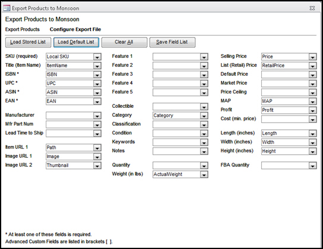Open the Notes dropdown arrow
Screen dimensions: 323x249
(x=204, y=151)
